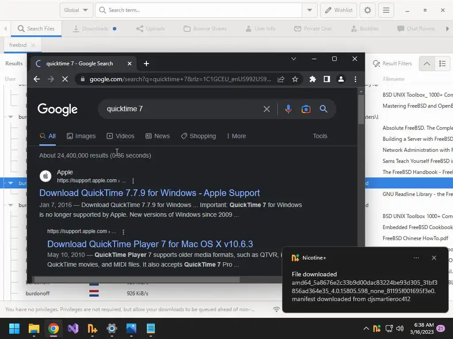Open Chrome extensions puzzle icon
Screen dimensions: 453x339
click(x=313, y=79)
